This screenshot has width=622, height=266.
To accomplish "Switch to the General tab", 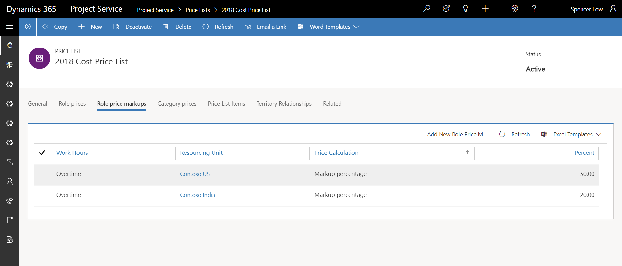I will (x=38, y=104).
